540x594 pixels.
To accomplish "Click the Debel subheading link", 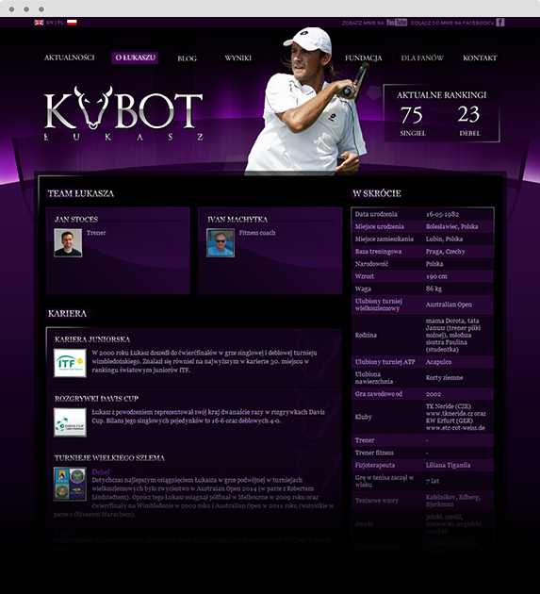I will point(101,472).
